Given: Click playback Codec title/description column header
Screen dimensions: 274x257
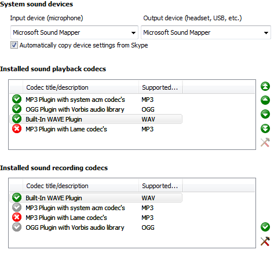Looking at the screenshot, I should tap(81, 87).
